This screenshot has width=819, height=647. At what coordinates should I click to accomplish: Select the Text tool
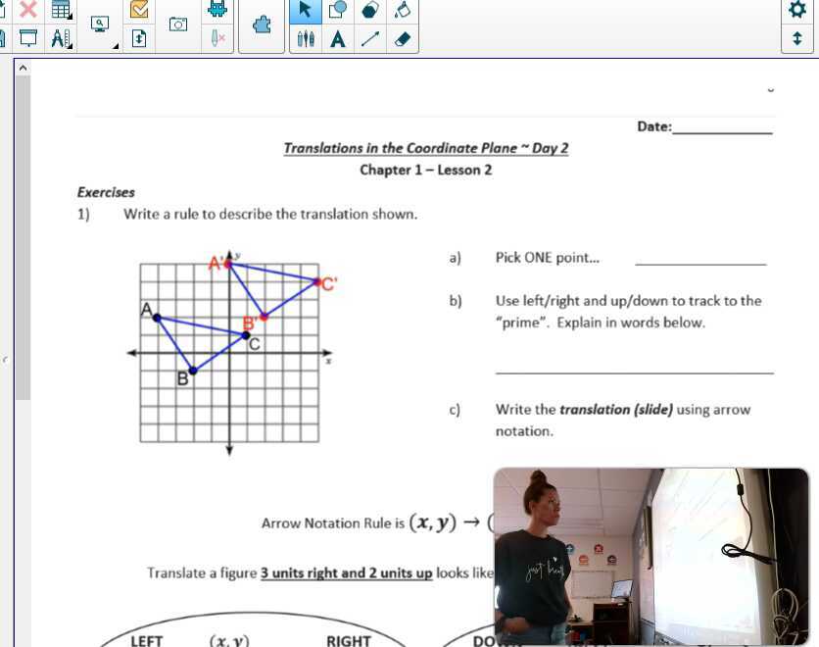[x=337, y=39]
